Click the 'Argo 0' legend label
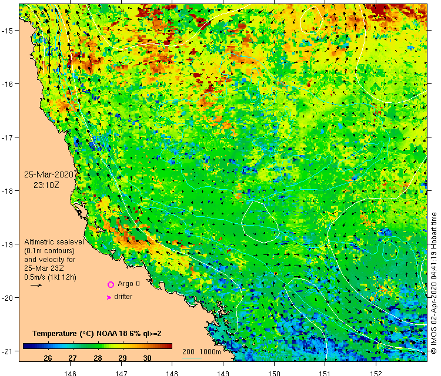 click(x=129, y=284)
